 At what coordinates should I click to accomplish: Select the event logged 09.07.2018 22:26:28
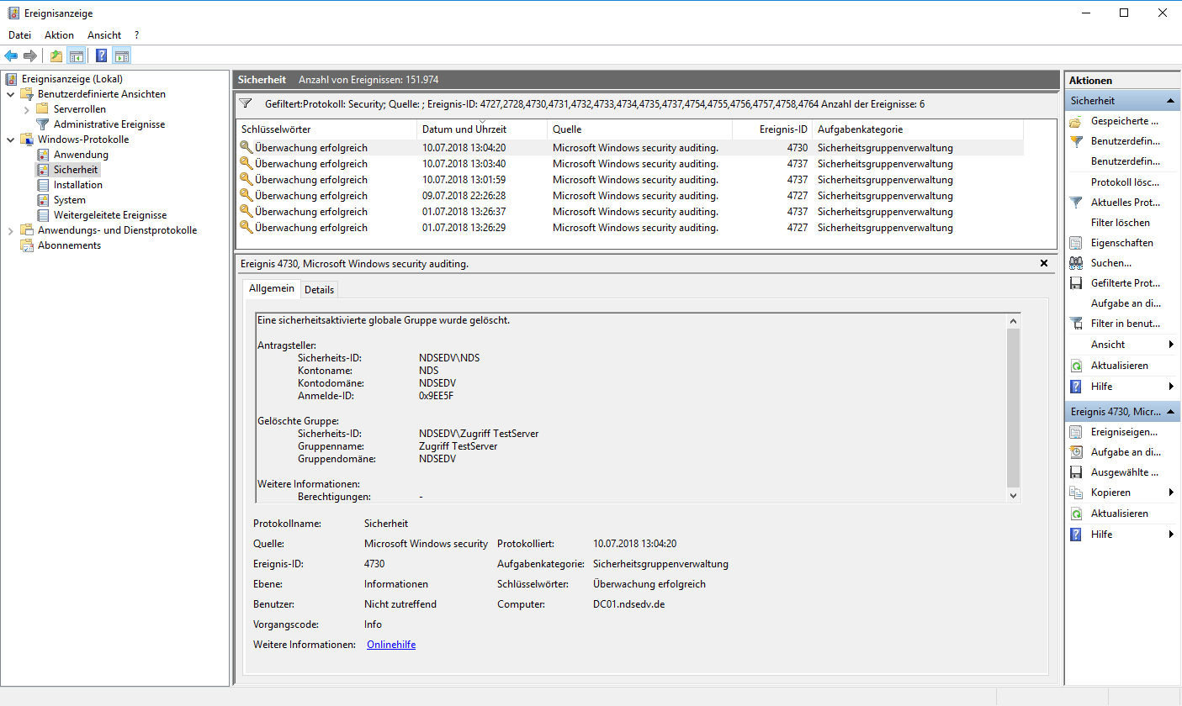475,196
